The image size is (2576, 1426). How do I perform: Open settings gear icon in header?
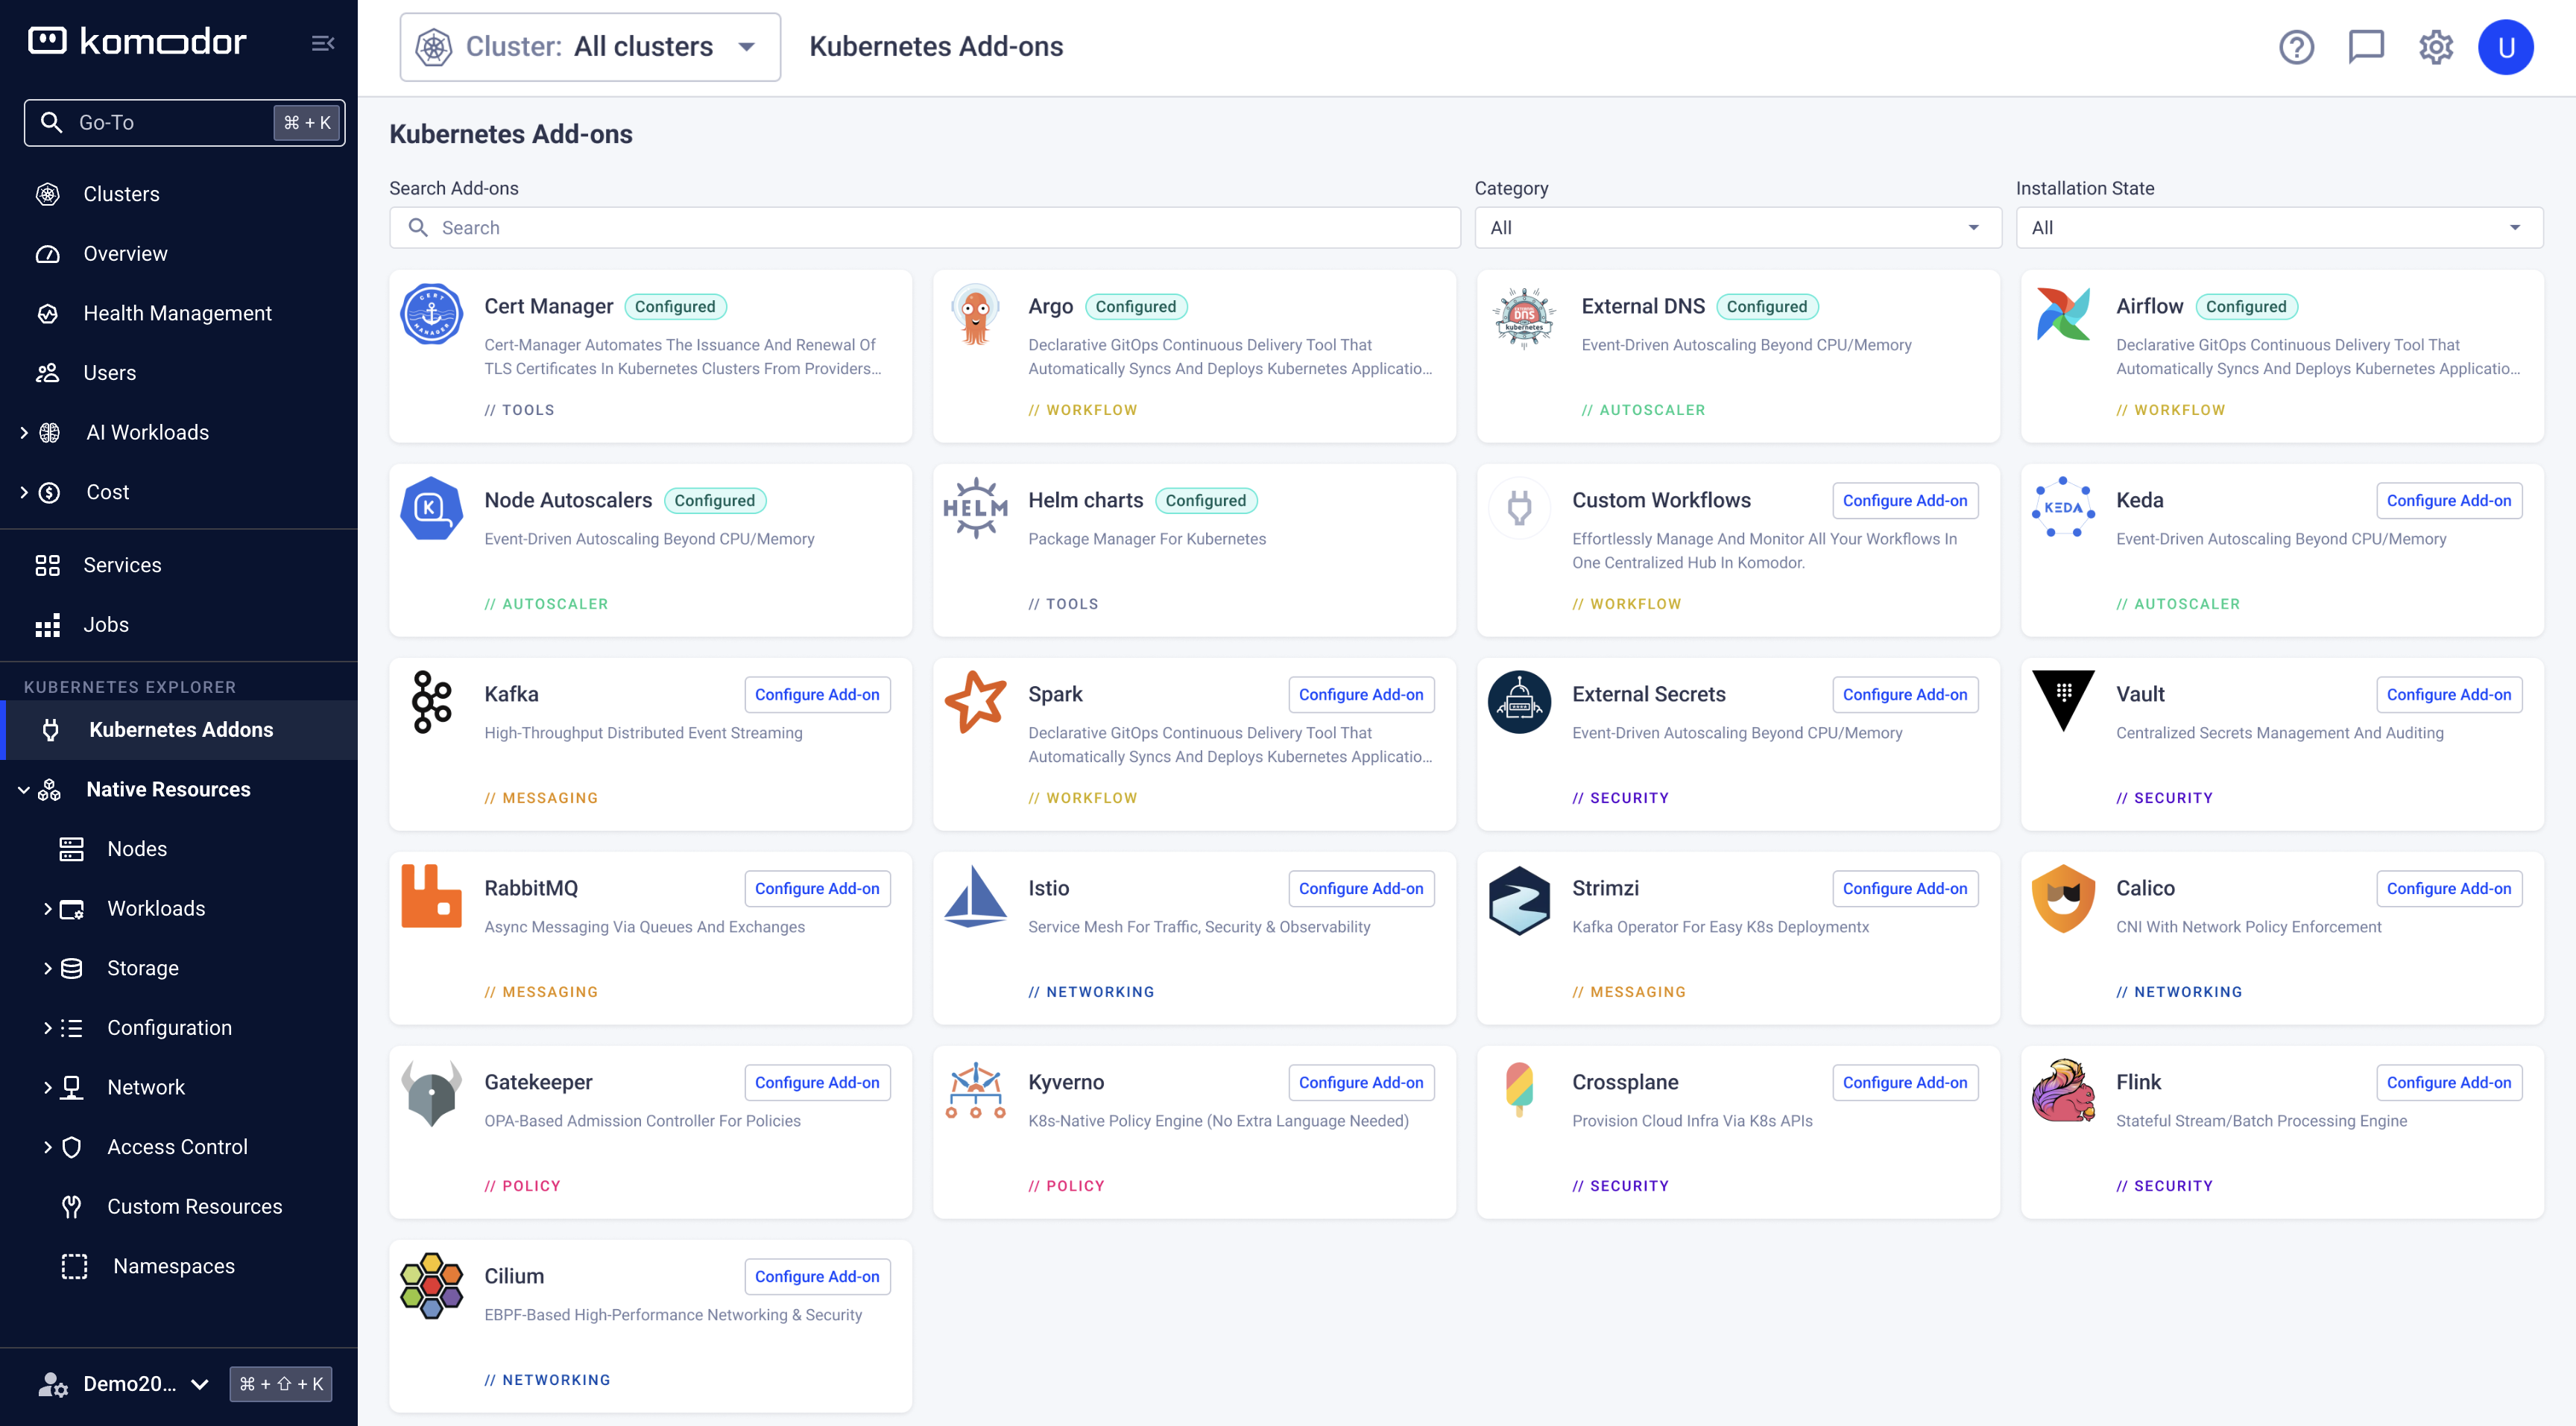(x=2435, y=47)
